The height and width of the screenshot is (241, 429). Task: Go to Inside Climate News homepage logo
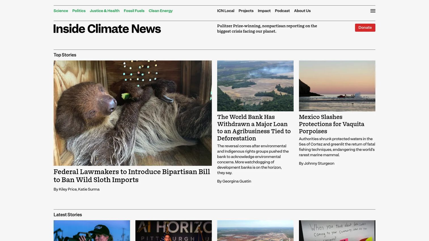(x=107, y=29)
